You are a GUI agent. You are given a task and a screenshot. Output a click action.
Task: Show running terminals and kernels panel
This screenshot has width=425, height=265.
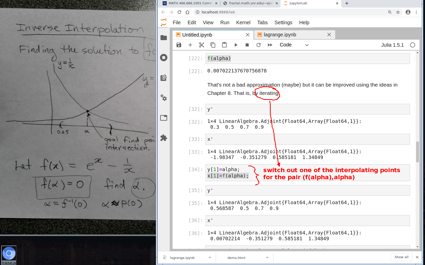(x=164, y=58)
